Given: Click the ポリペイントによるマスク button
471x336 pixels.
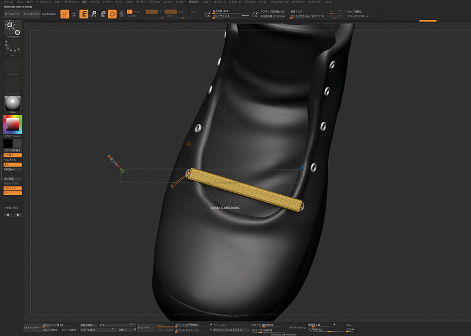Looking at the screenshot, I should (x=232, y=330).
